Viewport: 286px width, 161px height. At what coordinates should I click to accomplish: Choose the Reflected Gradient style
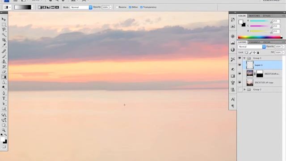pos(53,7)
